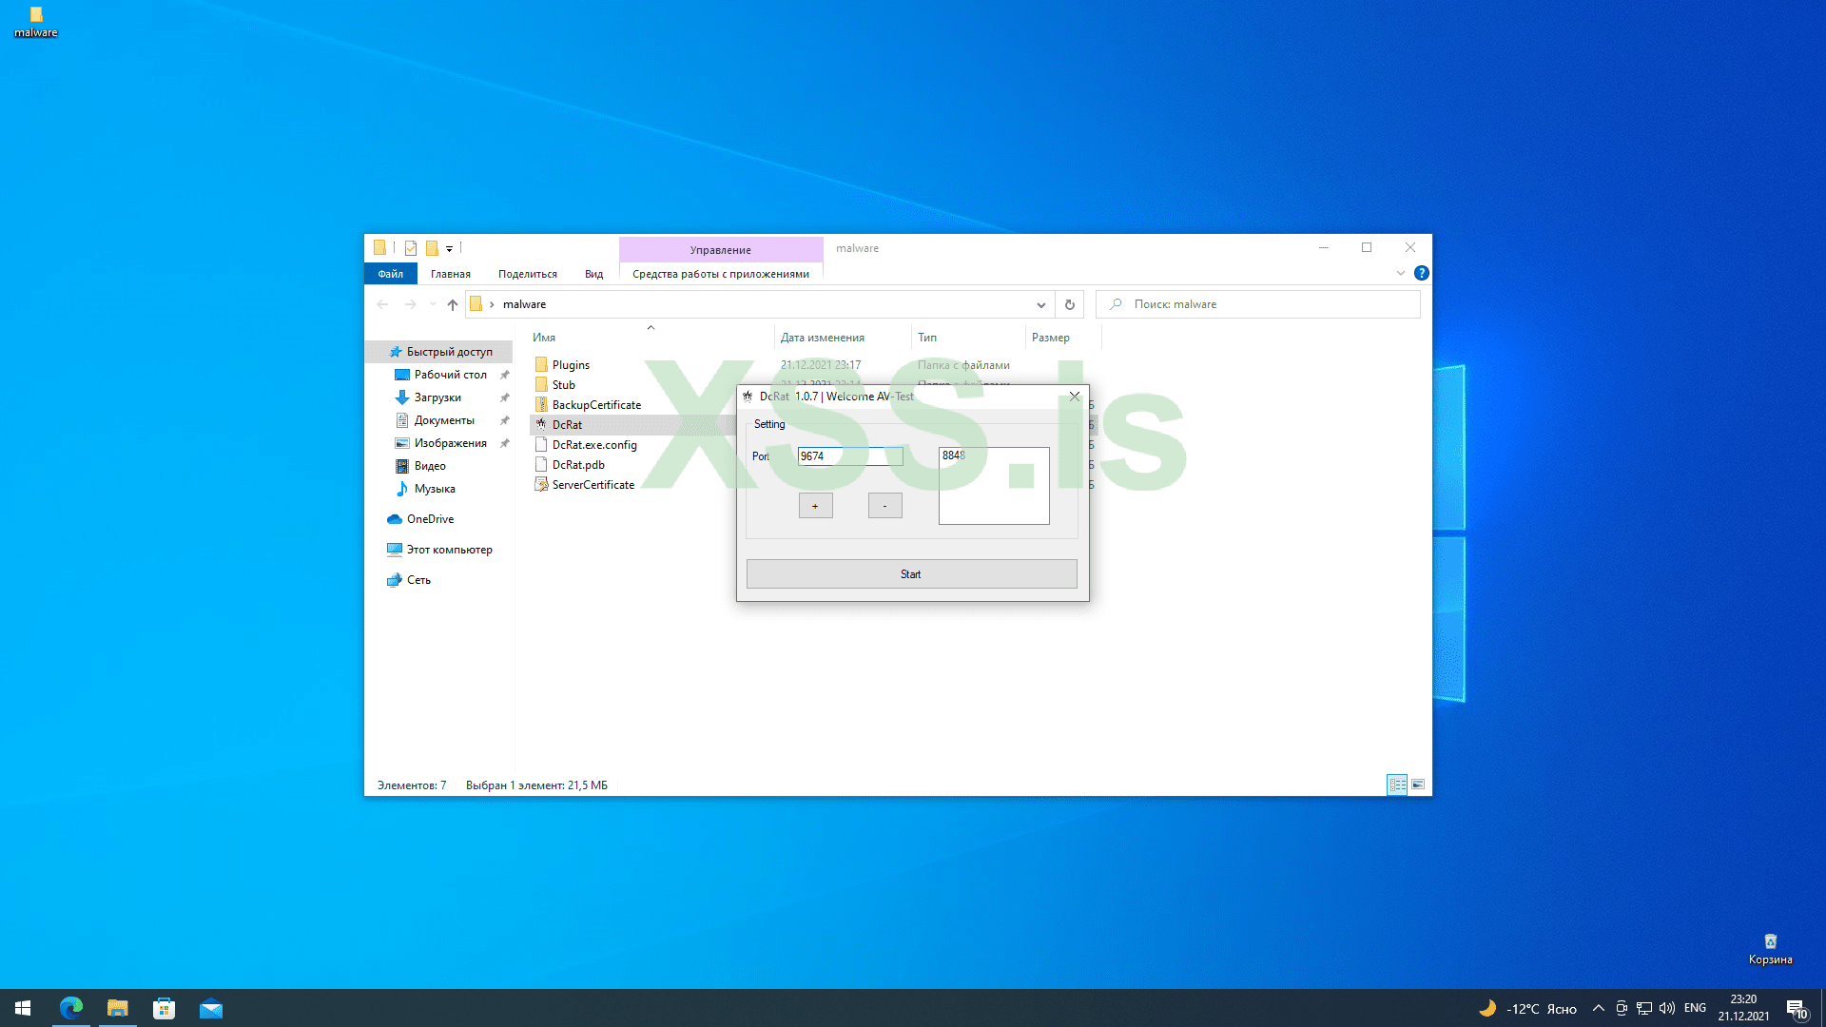Expand the ribbon with the chevron arrow
Screen dimensions: 1826x1027
coord(1400,273)
